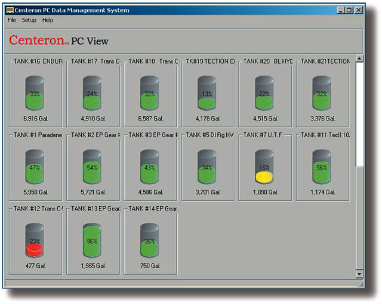Open the Help menu
Image resolution: width=382 pixels, height=304 pixels.
pyautogui.click(x=48, y=20)
